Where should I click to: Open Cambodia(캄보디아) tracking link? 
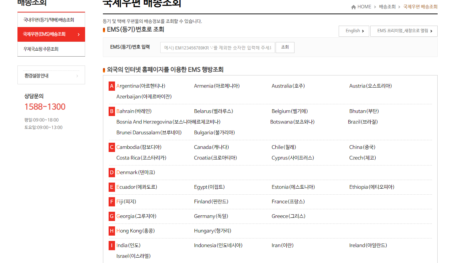[x=139, y=147]
